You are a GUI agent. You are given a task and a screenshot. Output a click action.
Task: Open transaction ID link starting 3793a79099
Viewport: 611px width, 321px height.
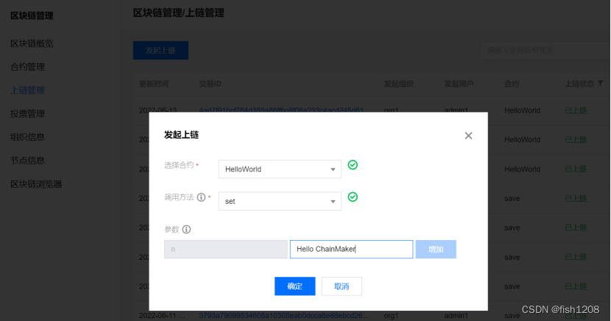tap(284, 315)
